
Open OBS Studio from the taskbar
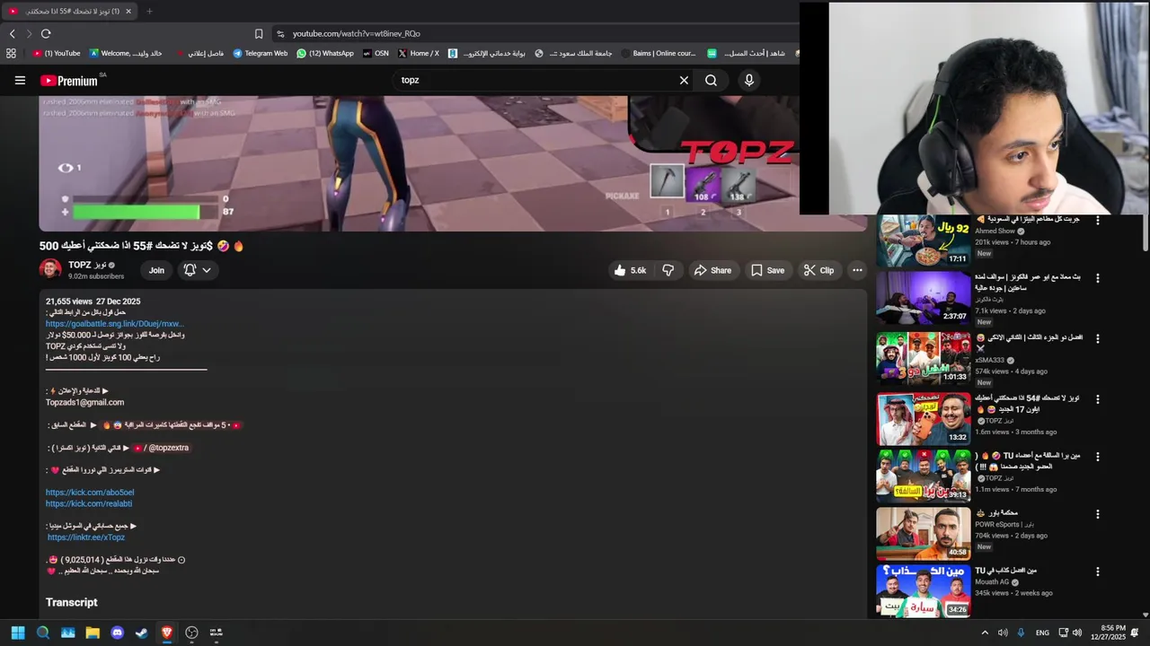[191, 633]
